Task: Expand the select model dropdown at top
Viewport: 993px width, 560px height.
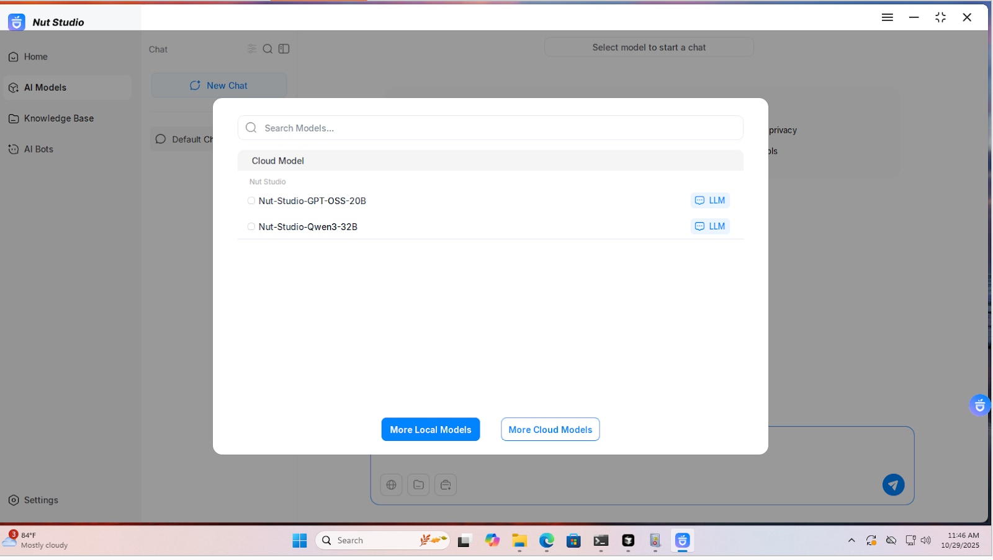Action: pos(649,48)
